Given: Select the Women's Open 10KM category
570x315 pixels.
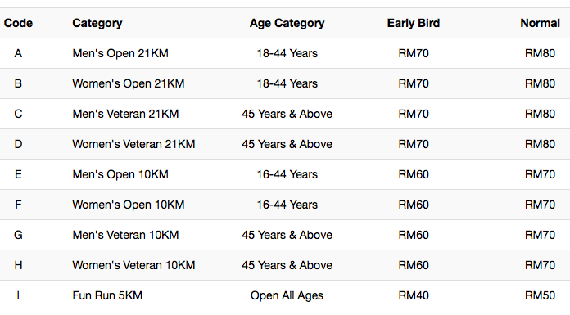Looking at the screenshot, I should (129, 205).
